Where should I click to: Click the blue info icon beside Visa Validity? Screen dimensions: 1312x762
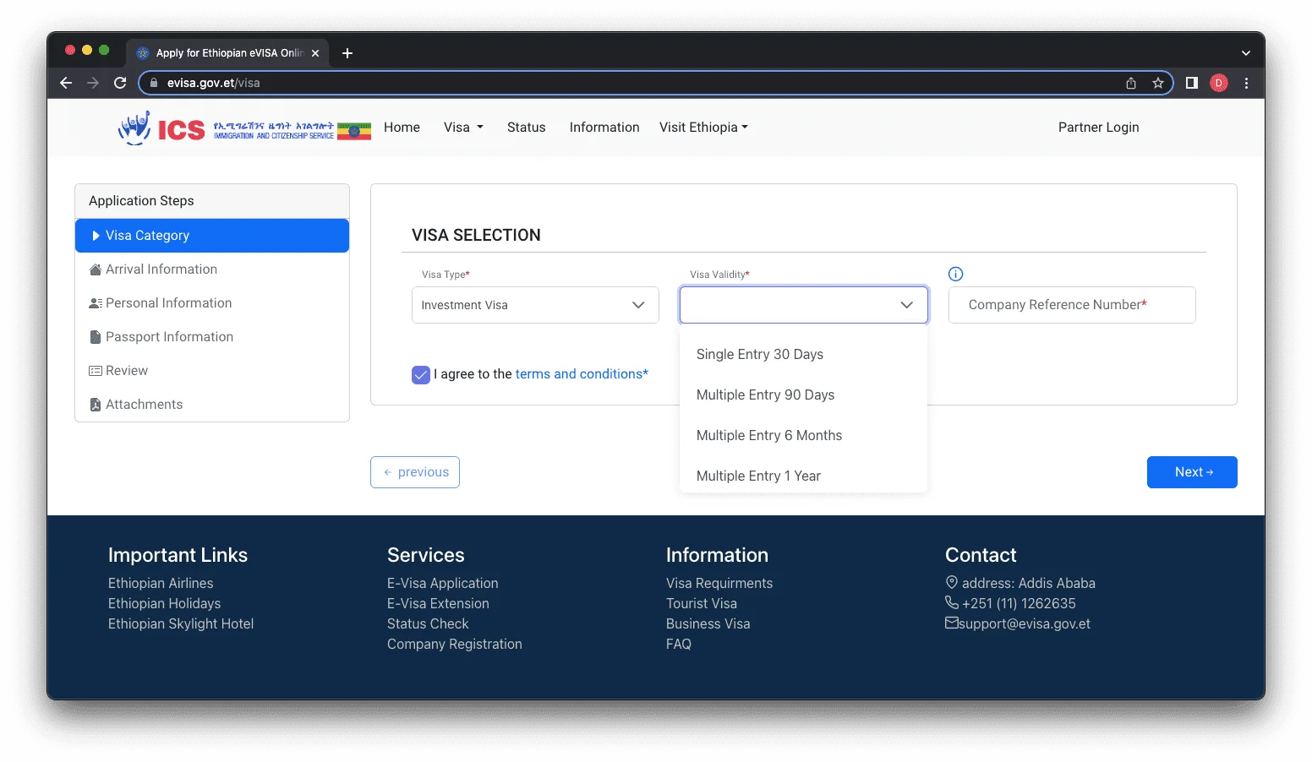(955, 274)
